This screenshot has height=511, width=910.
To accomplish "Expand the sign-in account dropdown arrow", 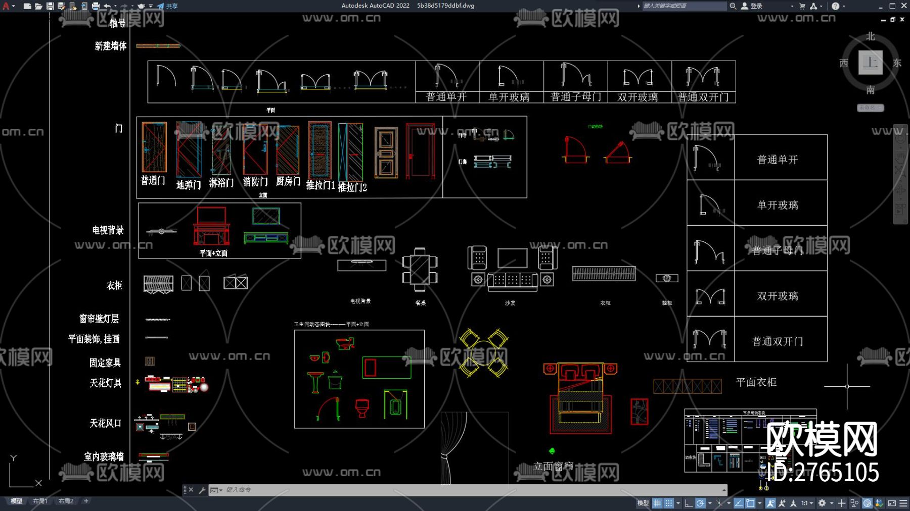I will (x=792, y=6).
